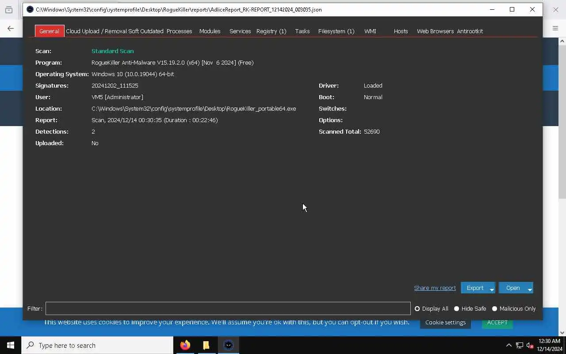Click the Boot value Normal
The image size is (566, 354).
click(373, 97)
